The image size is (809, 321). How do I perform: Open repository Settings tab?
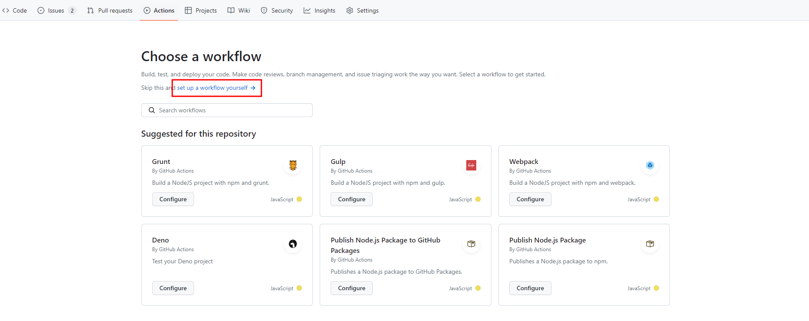(362, 10)
